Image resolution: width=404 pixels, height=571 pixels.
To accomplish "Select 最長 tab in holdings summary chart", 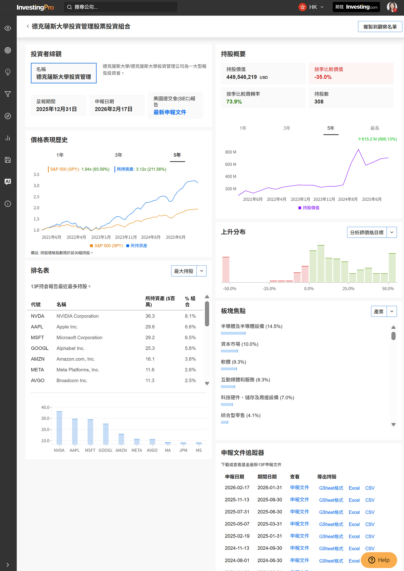I will coord(375,128).
